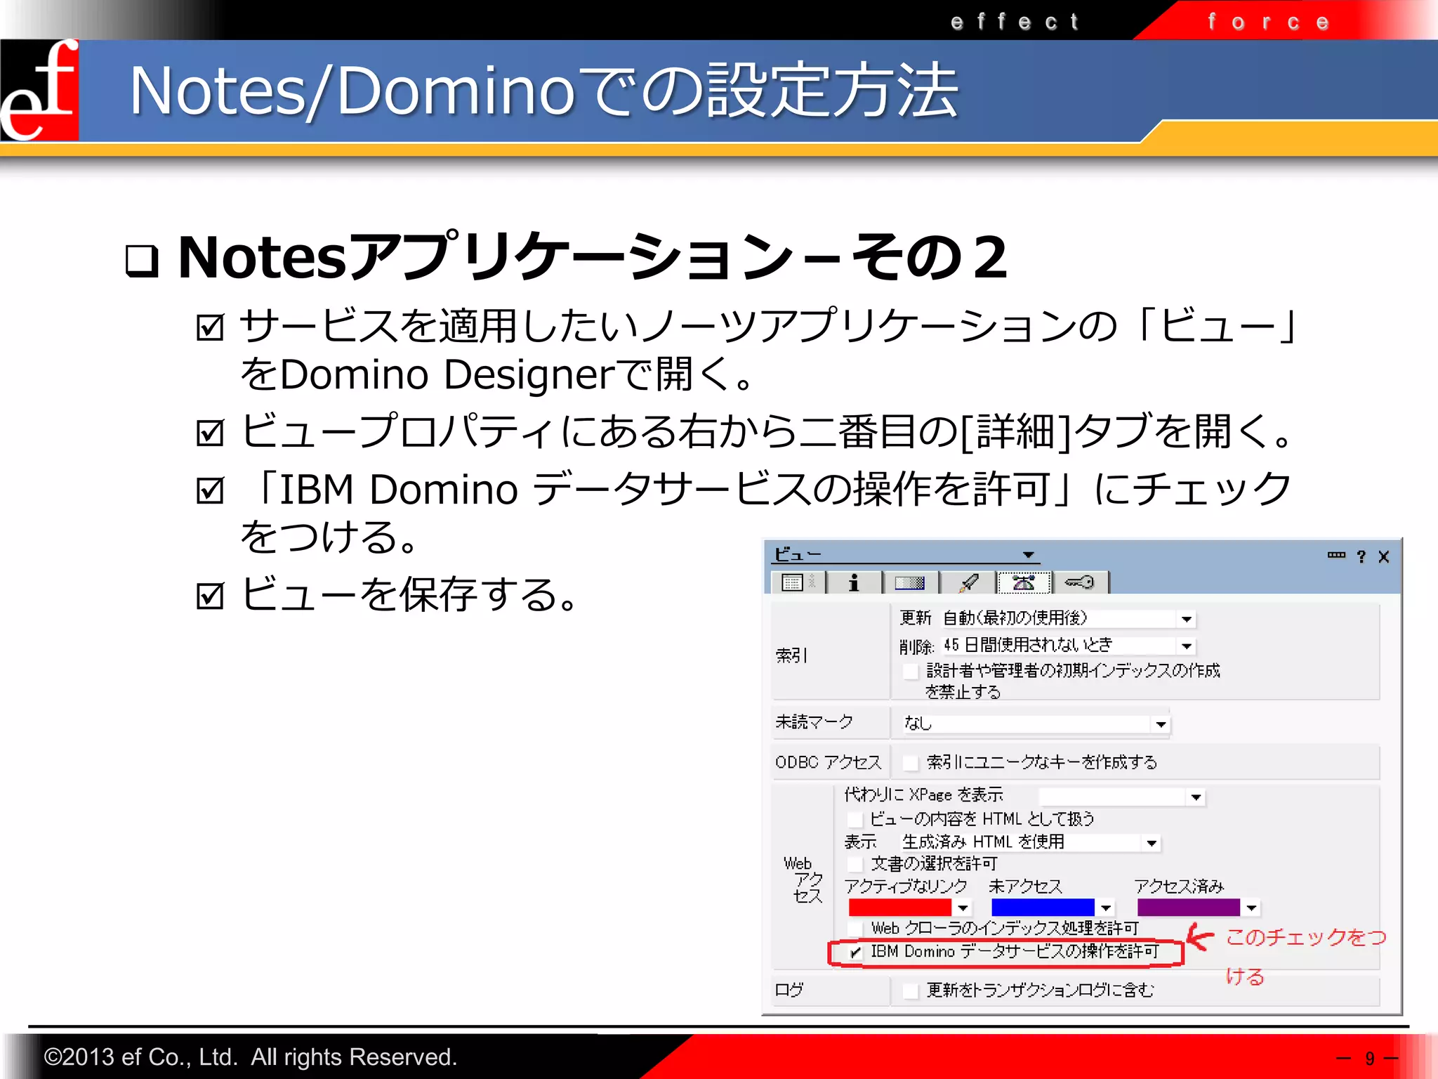
Task: Open the style tab icon
Action: [x=910, y=582]
